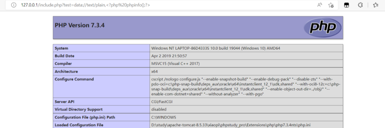Click the Compiler label cell
This screenshot has height=128, width=385.
101,64
